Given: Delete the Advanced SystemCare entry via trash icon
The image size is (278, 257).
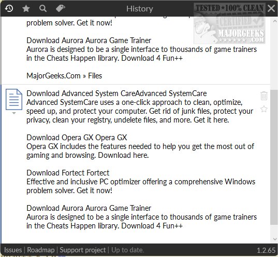Looking at the screenshot, I should pos(264,96).
